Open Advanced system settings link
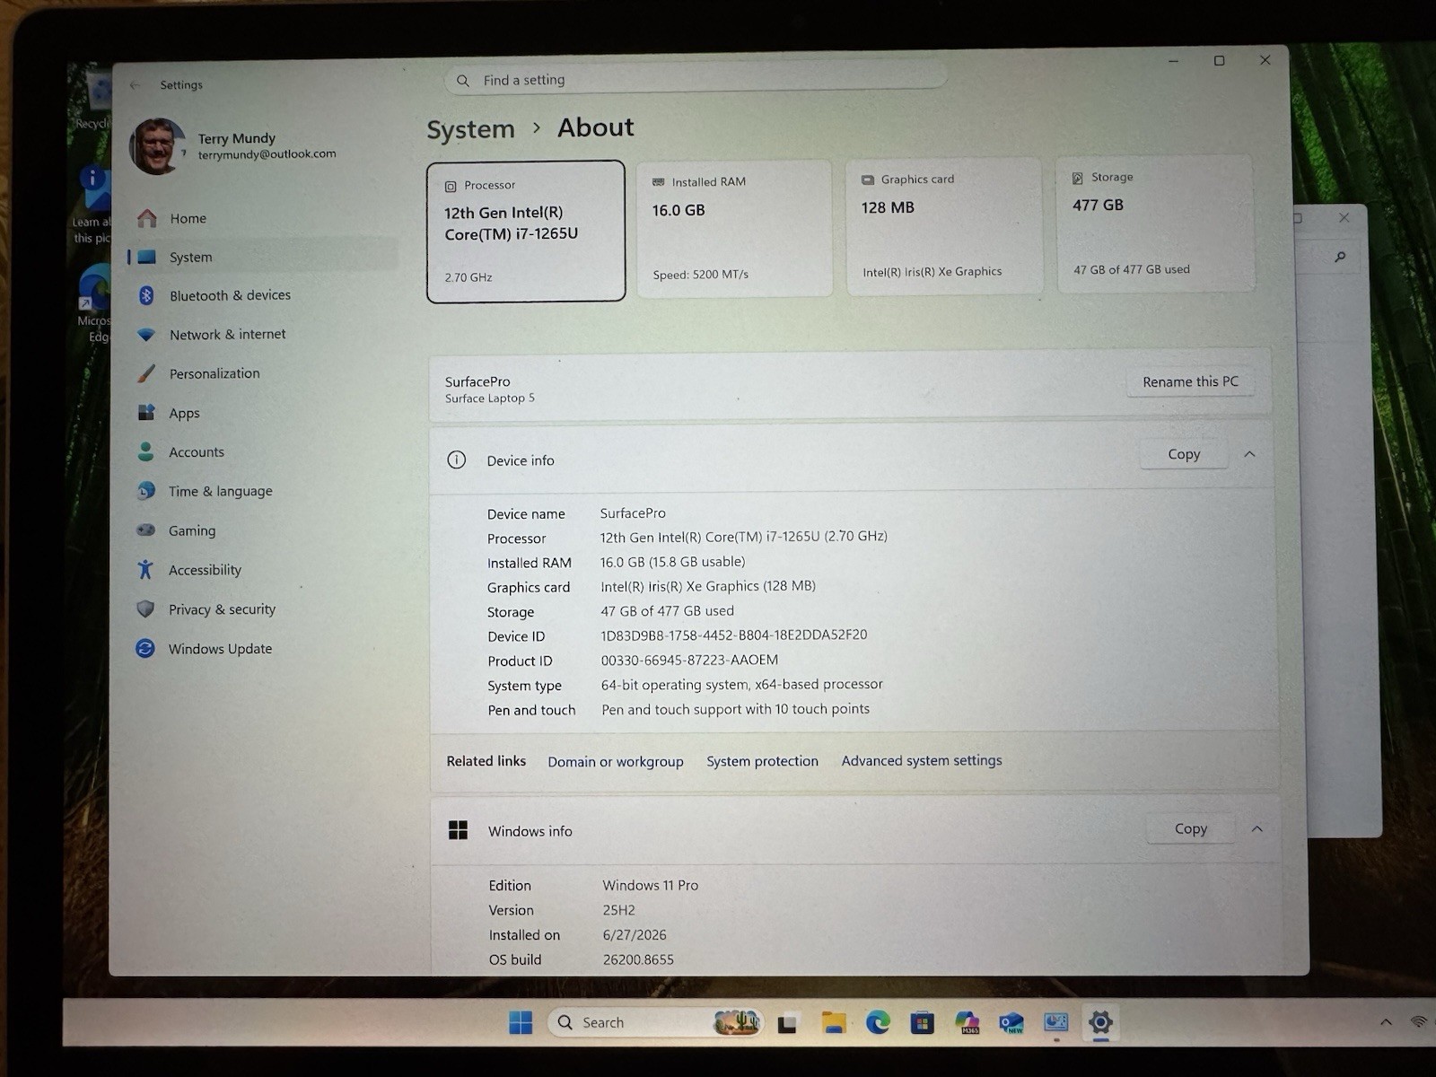Screen dimensions: 1436x1077 (922, 760)
